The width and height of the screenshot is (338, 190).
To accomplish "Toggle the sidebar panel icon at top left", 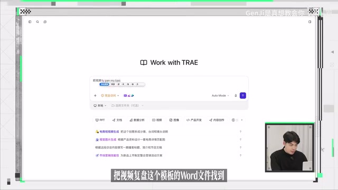I will (30, 22).
